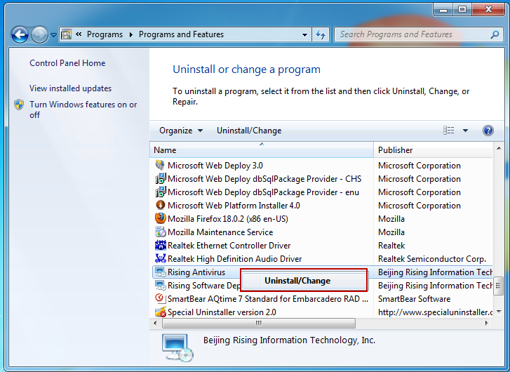Image resolution: width=510 pixels, height=372 pixels.
Task: Open View installed updates
Action: pos(71,88)
